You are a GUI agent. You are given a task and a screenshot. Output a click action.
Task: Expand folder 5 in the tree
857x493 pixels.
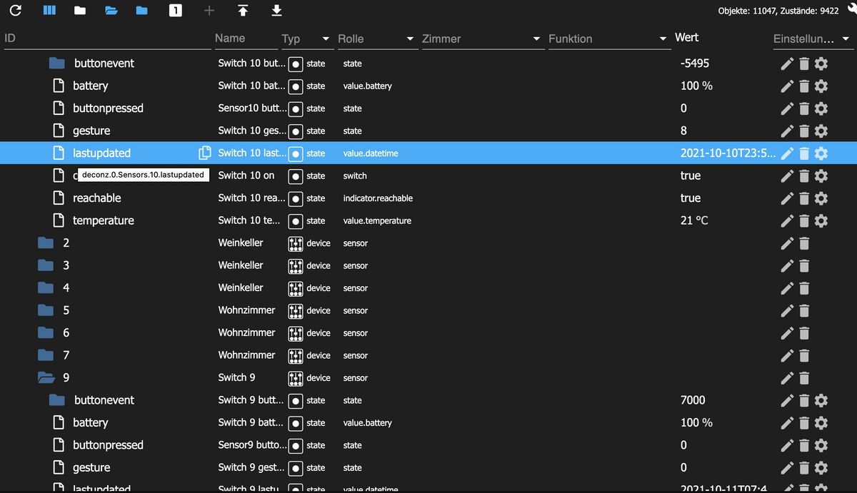pos(46,310)
